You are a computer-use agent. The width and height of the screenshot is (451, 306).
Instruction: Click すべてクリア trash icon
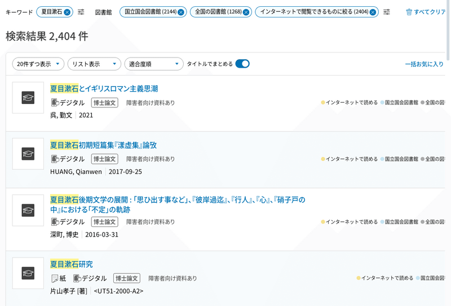pos(409,12)
